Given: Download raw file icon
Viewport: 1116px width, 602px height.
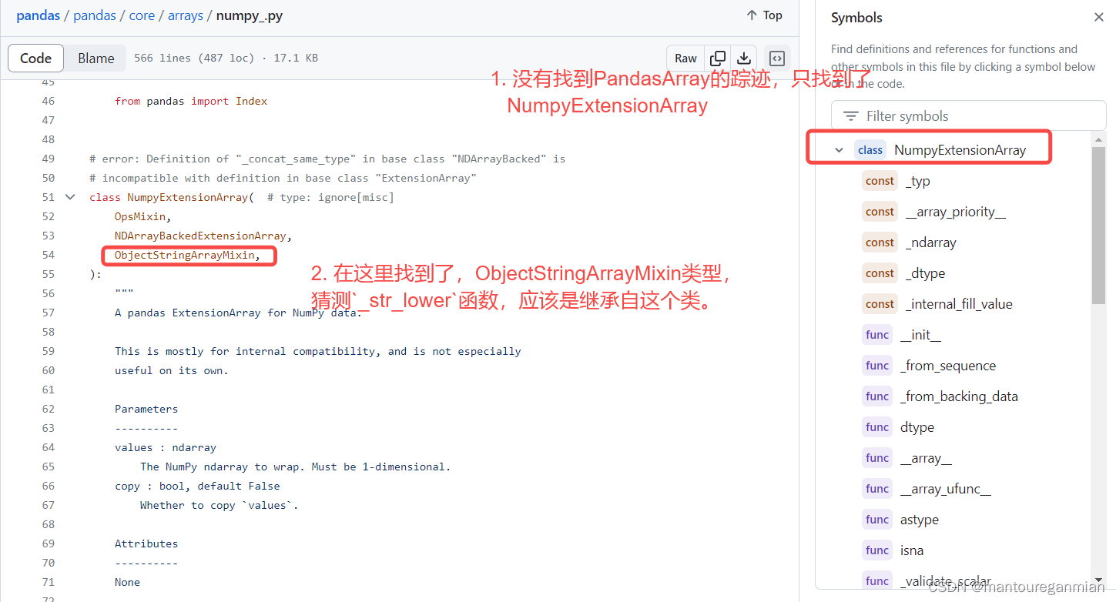Looking at the screenshot, I should point(744,59).
